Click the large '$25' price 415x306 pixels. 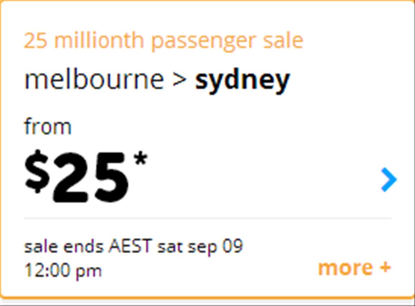(x=77, y=176)
